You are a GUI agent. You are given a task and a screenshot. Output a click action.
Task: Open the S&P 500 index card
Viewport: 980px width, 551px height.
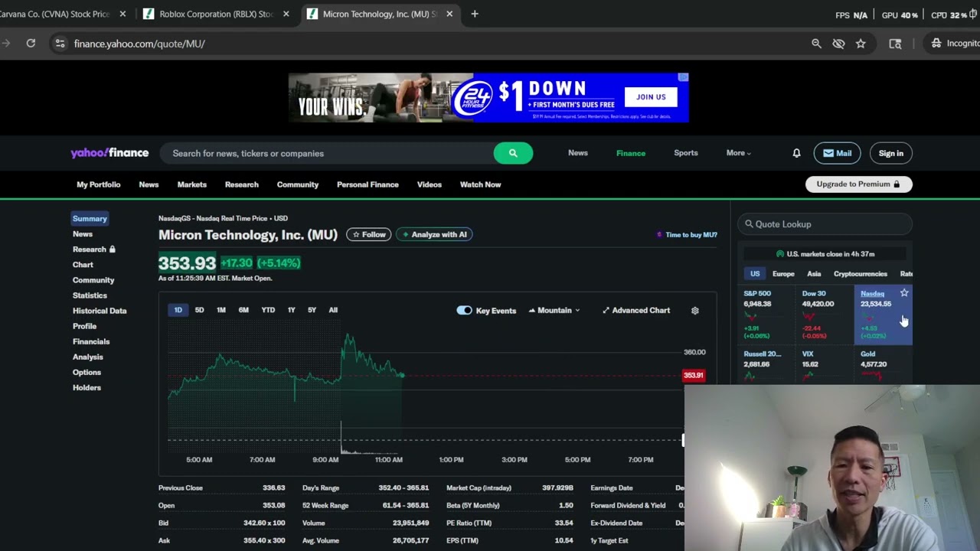(x=768, y=315)
